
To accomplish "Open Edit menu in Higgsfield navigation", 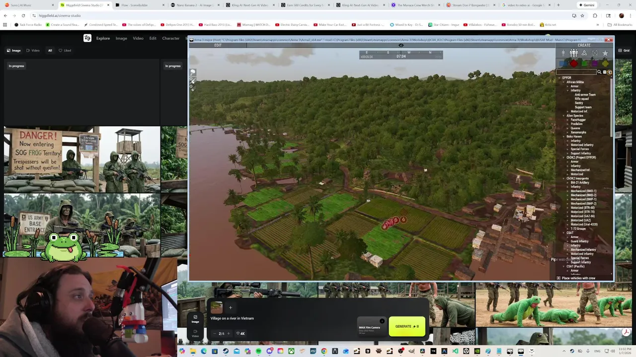I will click(153, 38).
